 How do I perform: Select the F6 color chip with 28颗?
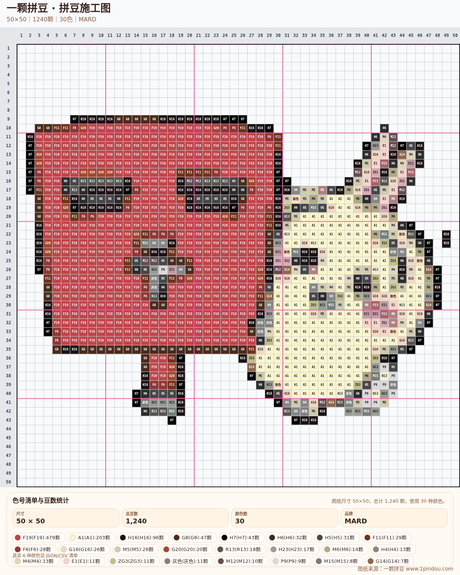(34, 550)
